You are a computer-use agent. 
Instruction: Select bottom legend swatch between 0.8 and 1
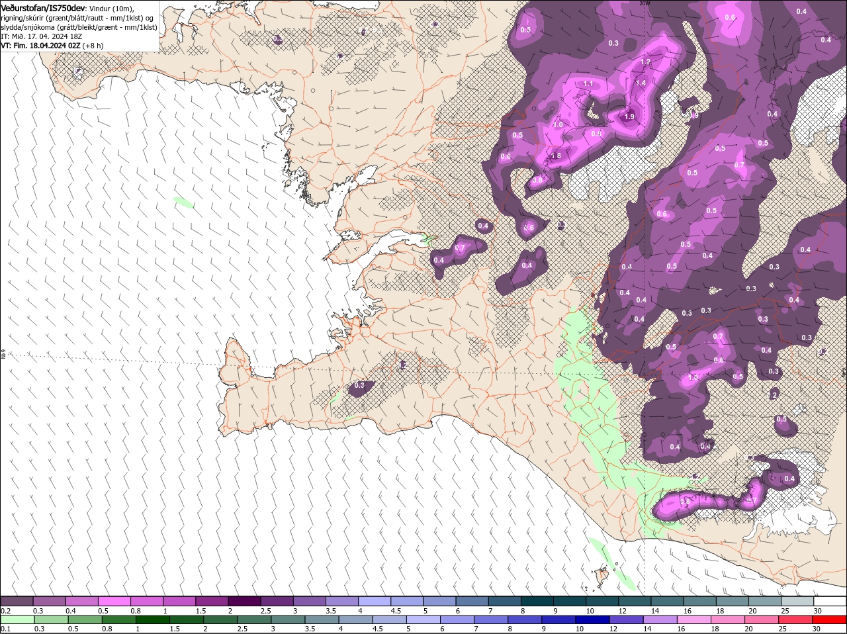[x=120, y=620]
